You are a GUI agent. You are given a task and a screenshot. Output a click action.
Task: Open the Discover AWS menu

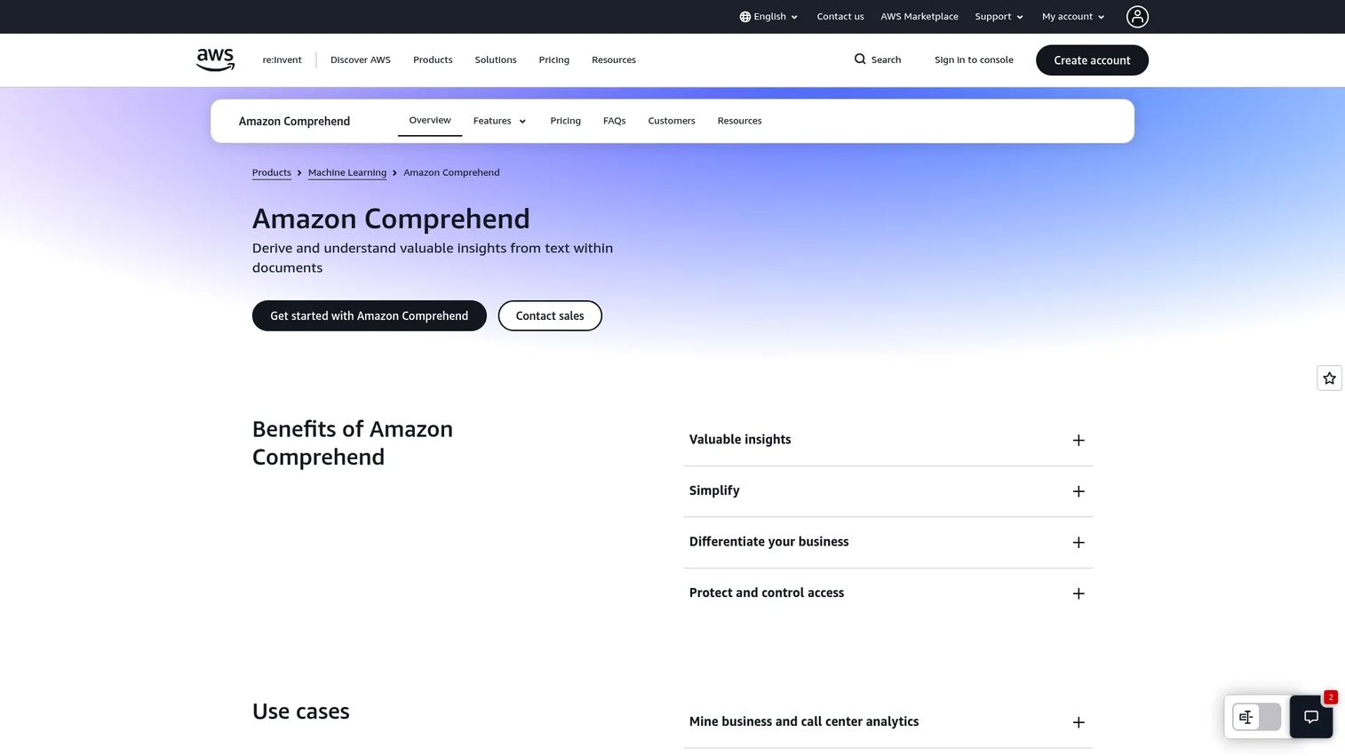point(361,60)
